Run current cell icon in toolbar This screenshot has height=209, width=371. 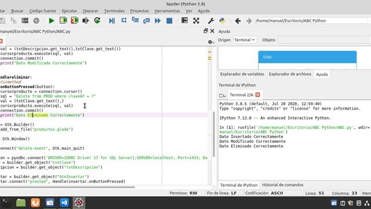tap(63, 21)
